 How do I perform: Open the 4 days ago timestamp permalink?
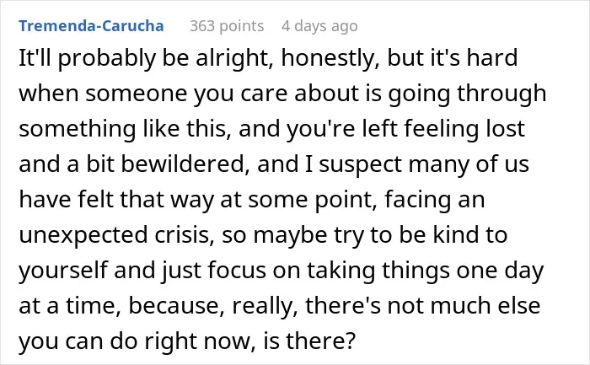319,26
